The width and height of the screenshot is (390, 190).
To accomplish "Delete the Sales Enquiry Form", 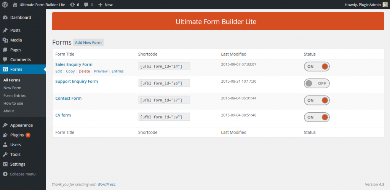I will [84, 71].
